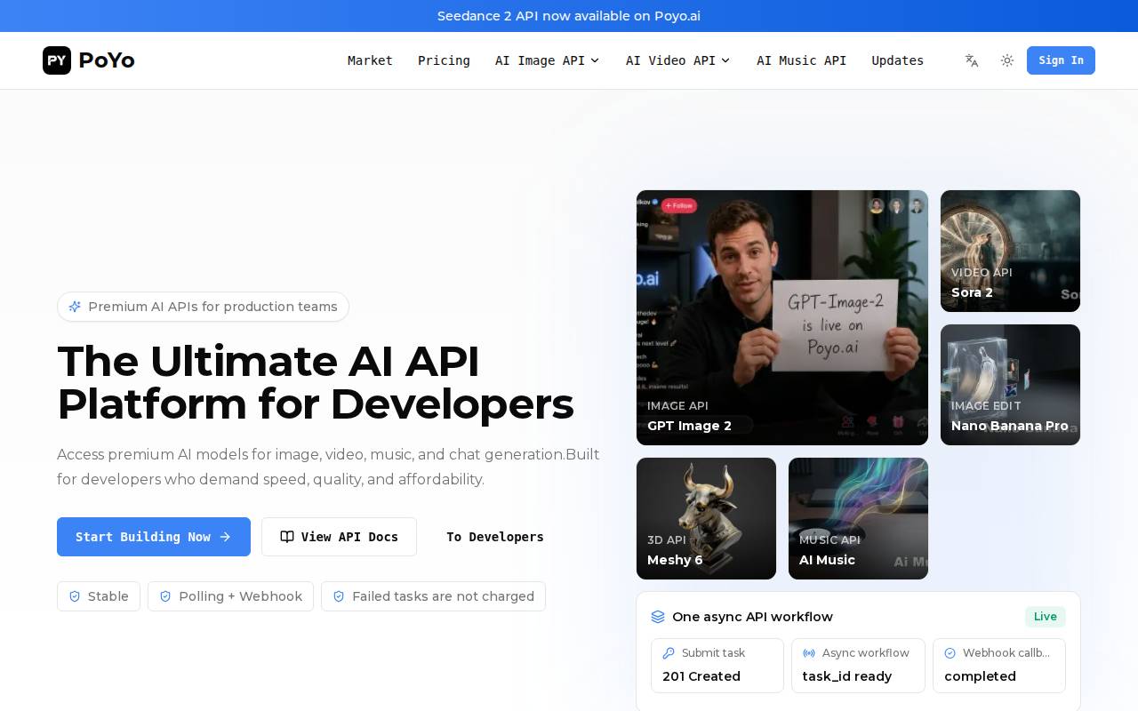Image resolution: width=1138 pixels, height=711 pixels.
Task: Click the book icon on View API Docs
Action: pyautogui.click(x=287, y=537)
